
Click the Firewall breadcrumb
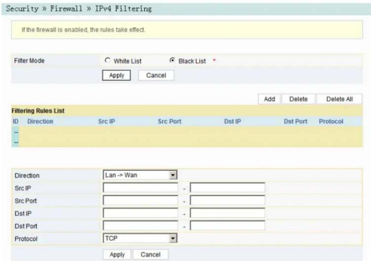click(x=66, y=9)
